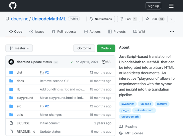Expand the commit message ellipsis button
The width and height of the screenshot is (183, 137).
click(56, 62)
